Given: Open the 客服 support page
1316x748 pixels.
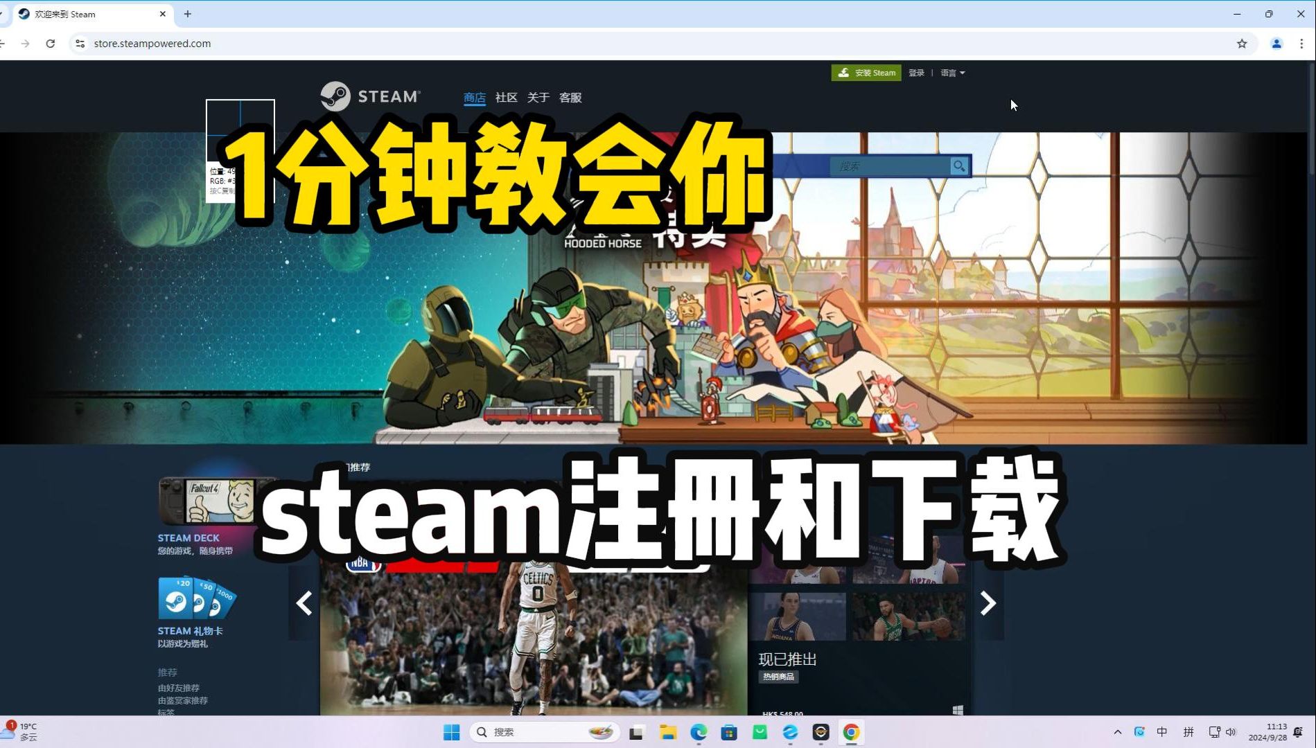Looking at the screenshot, I should [570, 98].
